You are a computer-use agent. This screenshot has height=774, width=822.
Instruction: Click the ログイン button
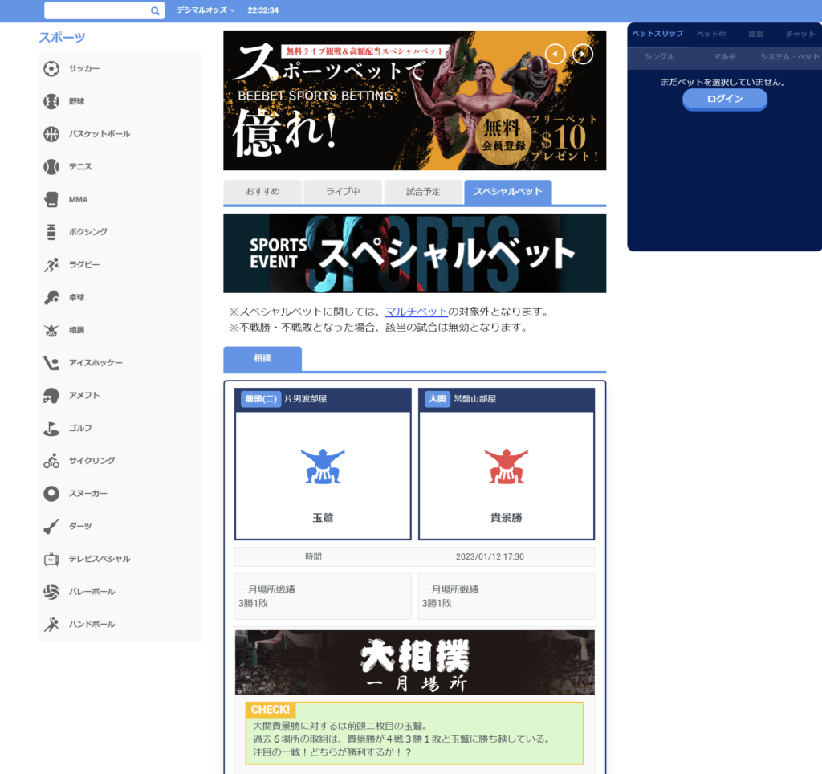pyautogui.click(x=725, y=99)
